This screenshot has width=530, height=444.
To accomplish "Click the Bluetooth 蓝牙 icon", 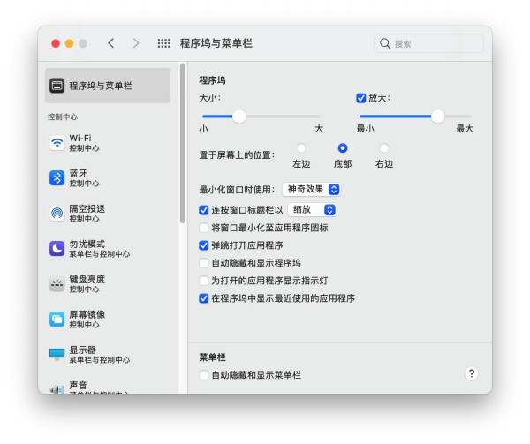I will [x=57, y=178].
